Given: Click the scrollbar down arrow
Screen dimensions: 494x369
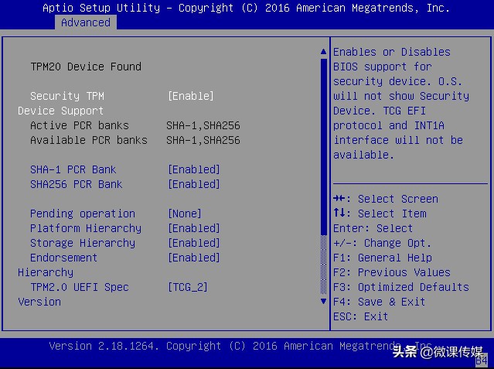Looking at the screenshot, I should (x=323, y=301).
